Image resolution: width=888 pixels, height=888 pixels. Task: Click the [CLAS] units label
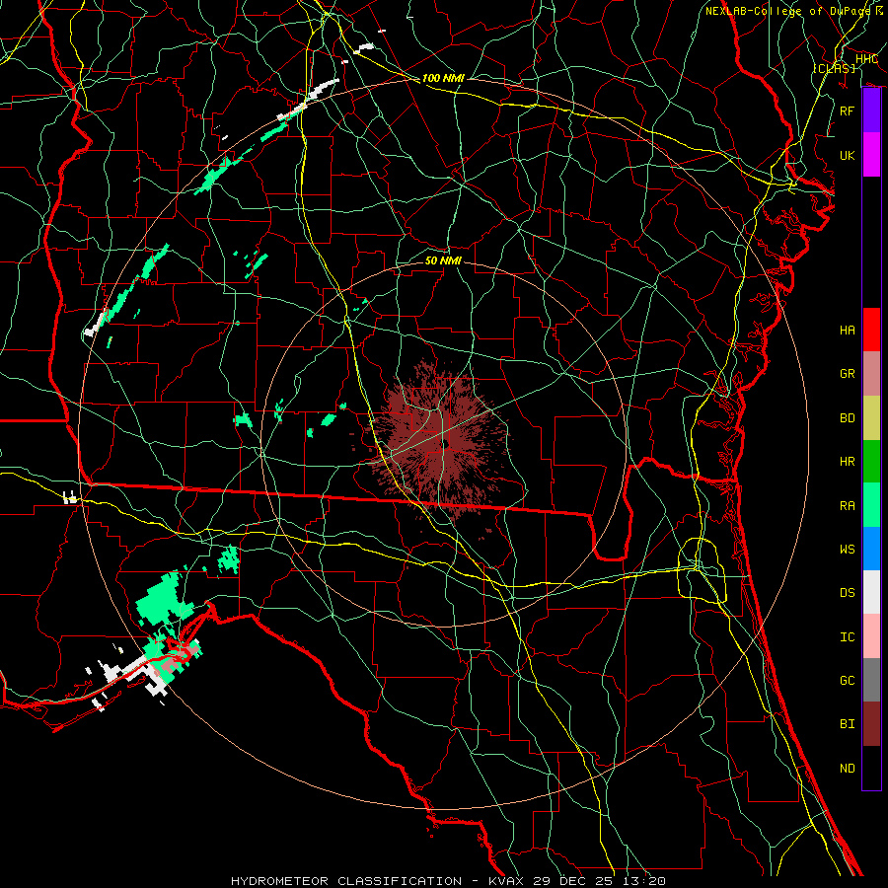[x=834, y=68]
